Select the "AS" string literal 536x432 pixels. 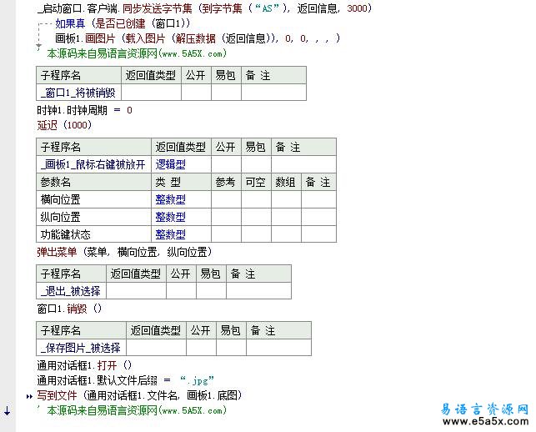(x=267, y=8)
